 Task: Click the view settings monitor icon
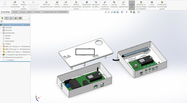click(138, 12)
